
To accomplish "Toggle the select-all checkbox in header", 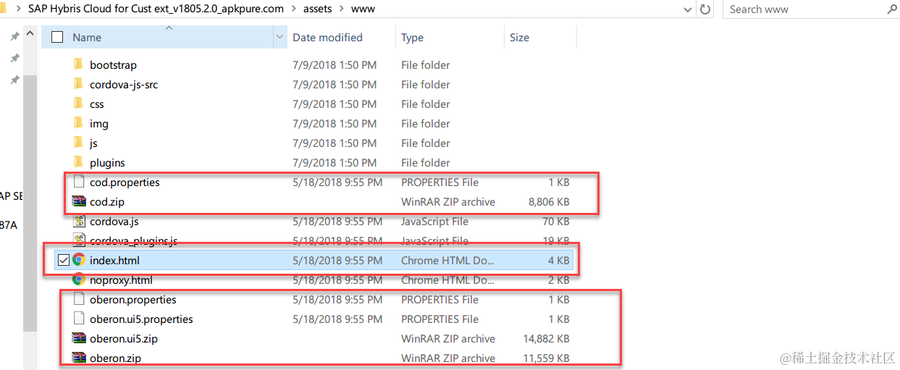I will coord(58,37).
